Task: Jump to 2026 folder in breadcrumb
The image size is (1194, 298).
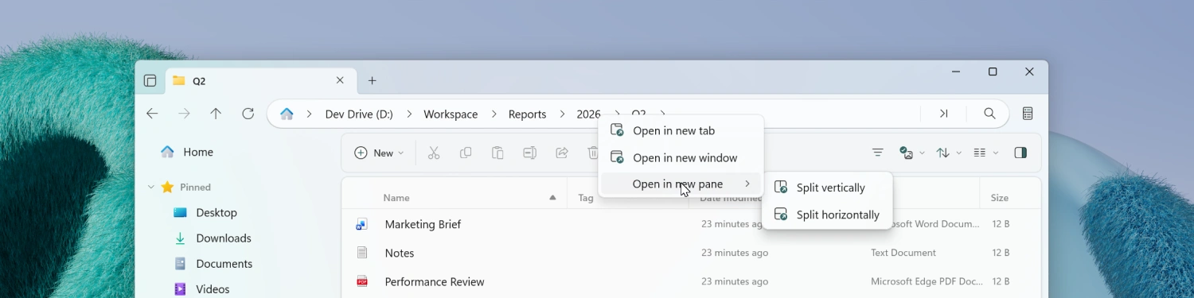Action: 588,114
